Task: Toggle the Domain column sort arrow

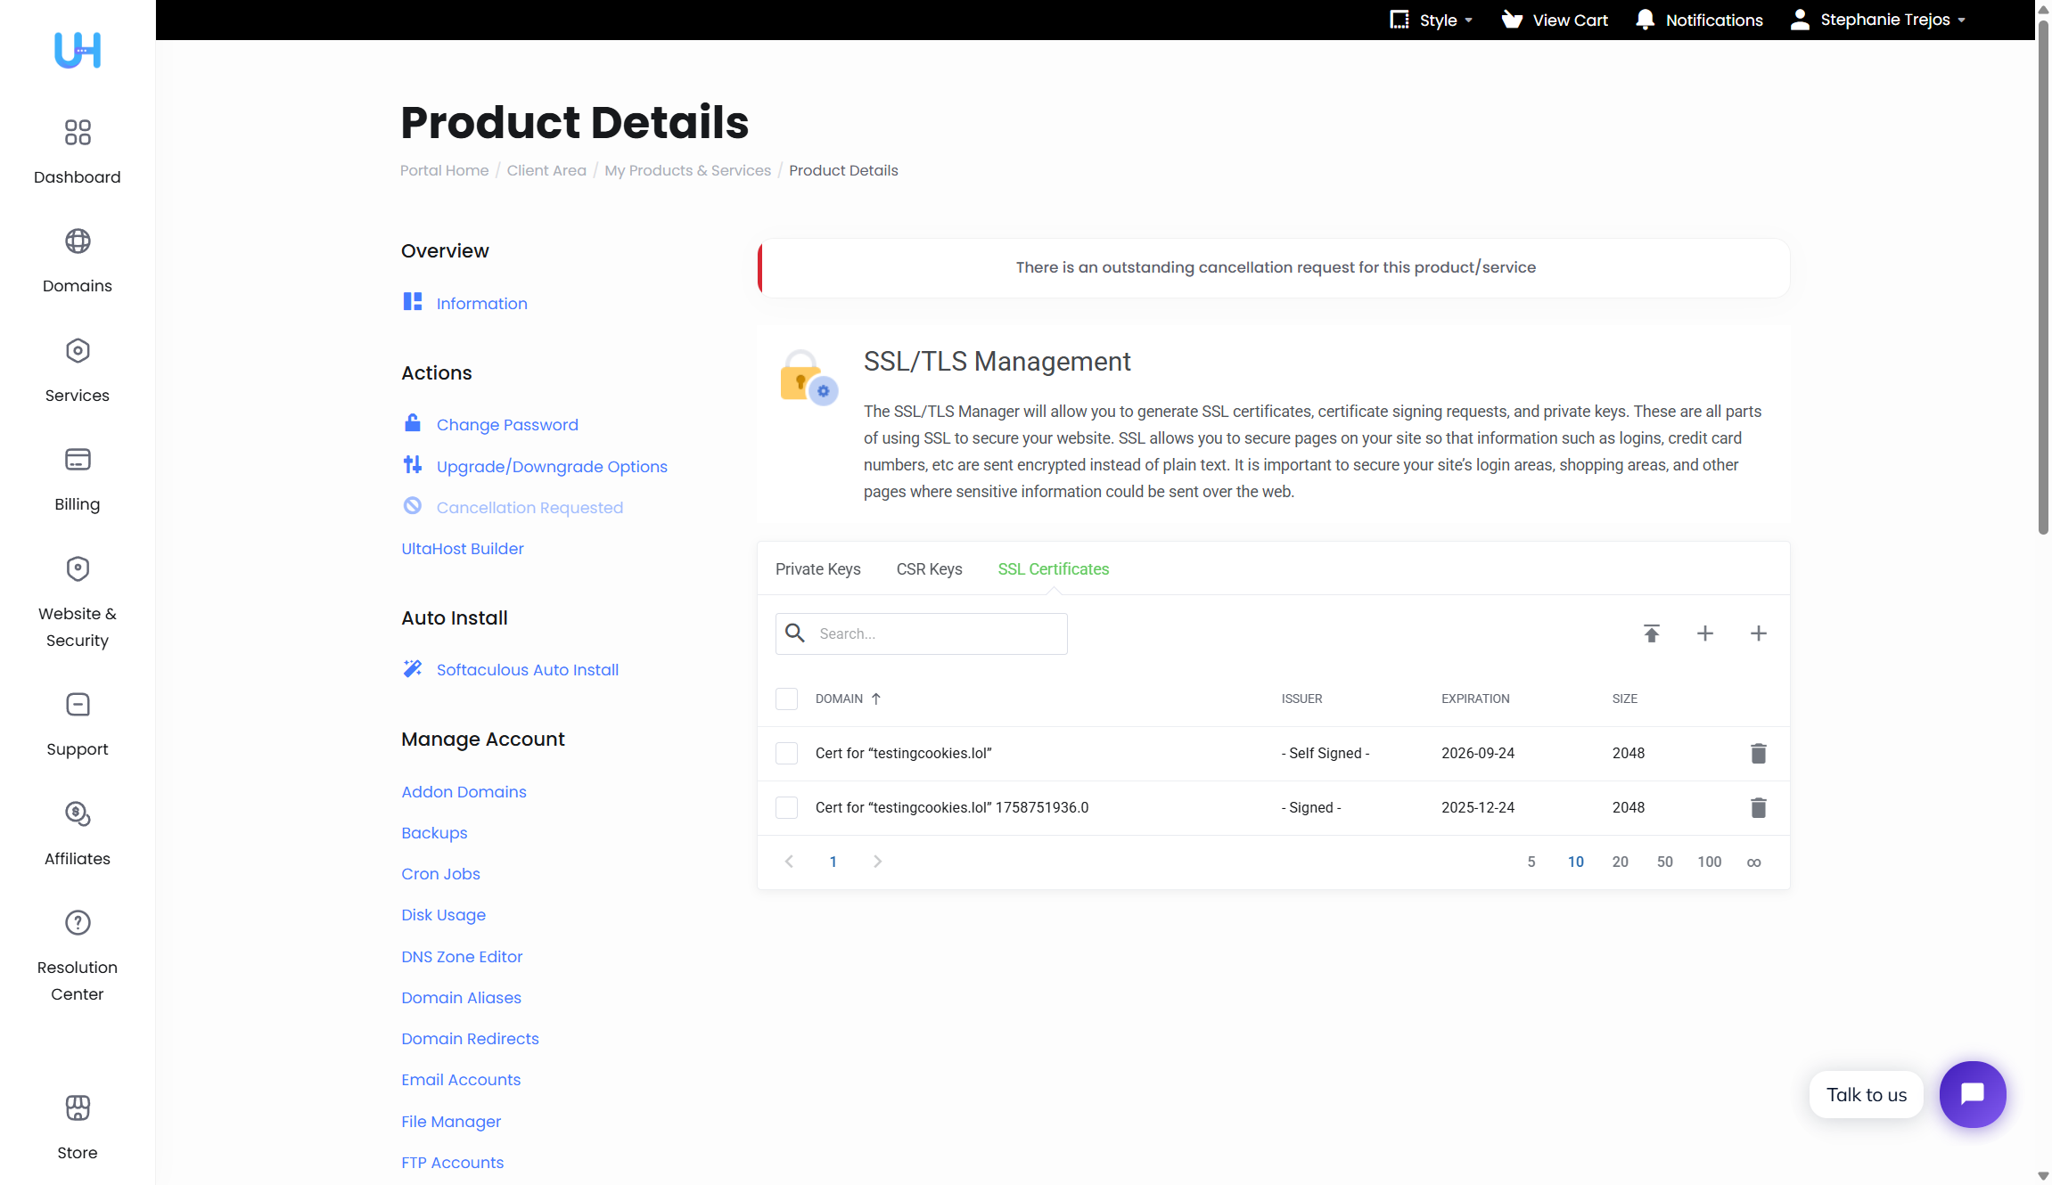Action: point(877,699)
